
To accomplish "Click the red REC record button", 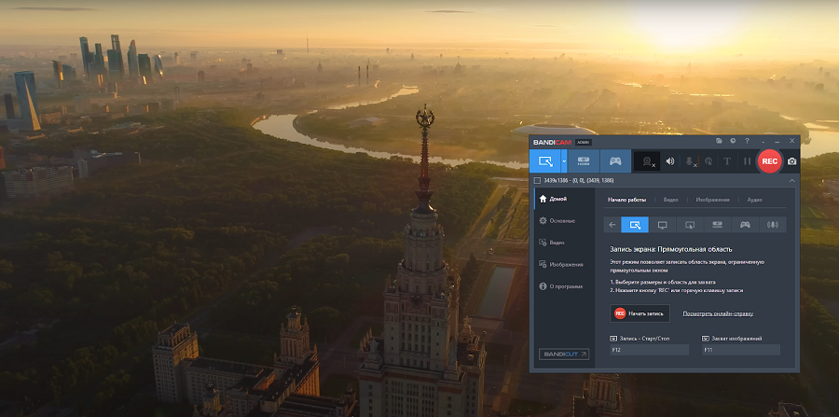I will [769, 160].
